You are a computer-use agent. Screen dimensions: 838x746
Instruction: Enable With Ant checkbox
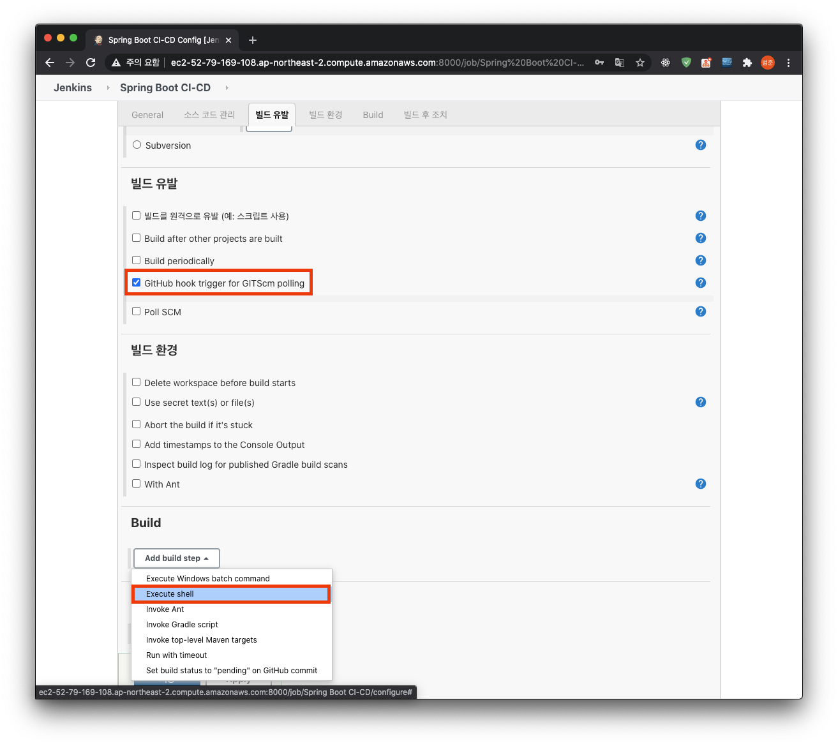point(136,484)
